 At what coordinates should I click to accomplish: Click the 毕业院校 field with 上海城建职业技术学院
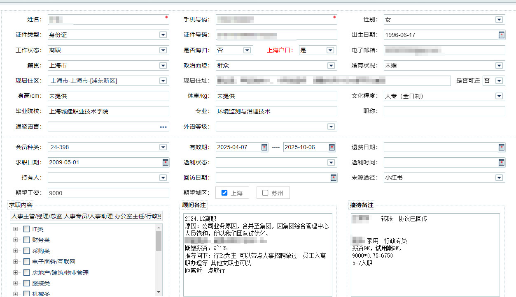point(108,111)
